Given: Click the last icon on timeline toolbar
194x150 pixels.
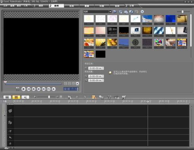Looking at the screenshot, I should coord(124,97).
